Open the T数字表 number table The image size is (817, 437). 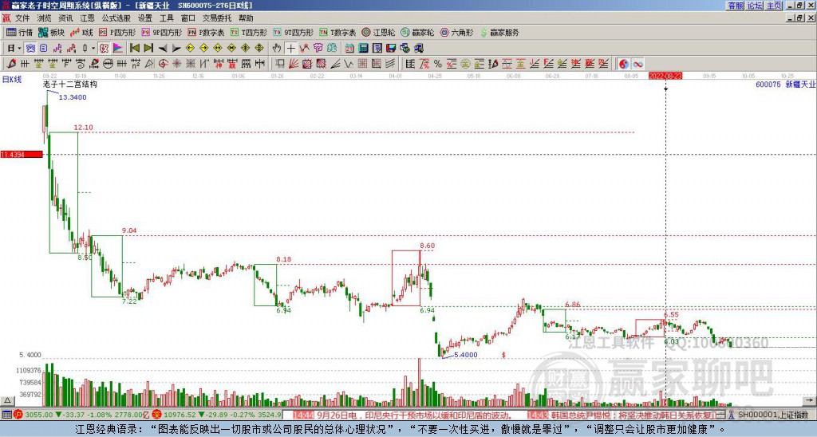click(337, 32)
